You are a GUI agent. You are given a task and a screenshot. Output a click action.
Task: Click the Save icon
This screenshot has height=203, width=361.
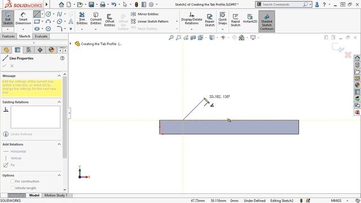pos(91,5)
